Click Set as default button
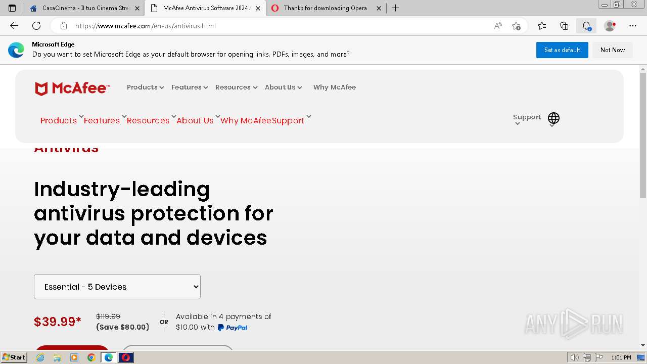 coord(562,50)
